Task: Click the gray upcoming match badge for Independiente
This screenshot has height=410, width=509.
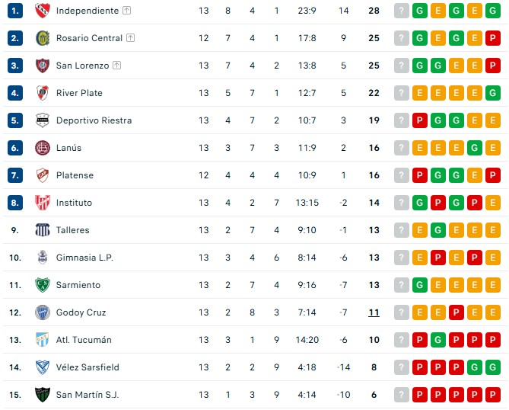Action: (402, 11)
